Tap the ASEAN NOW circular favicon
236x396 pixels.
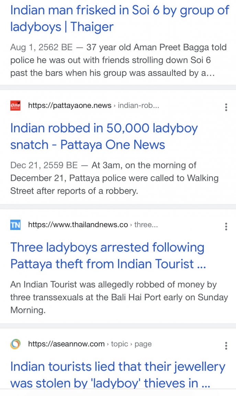[15, 344]
